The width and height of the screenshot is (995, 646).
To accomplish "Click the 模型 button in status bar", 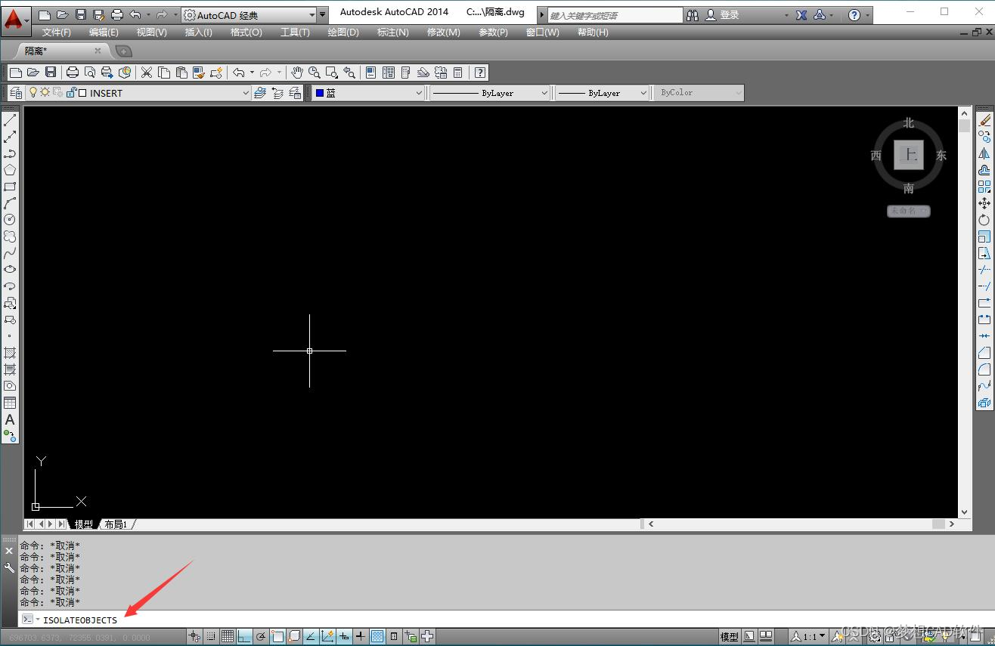I will (729, 637).
